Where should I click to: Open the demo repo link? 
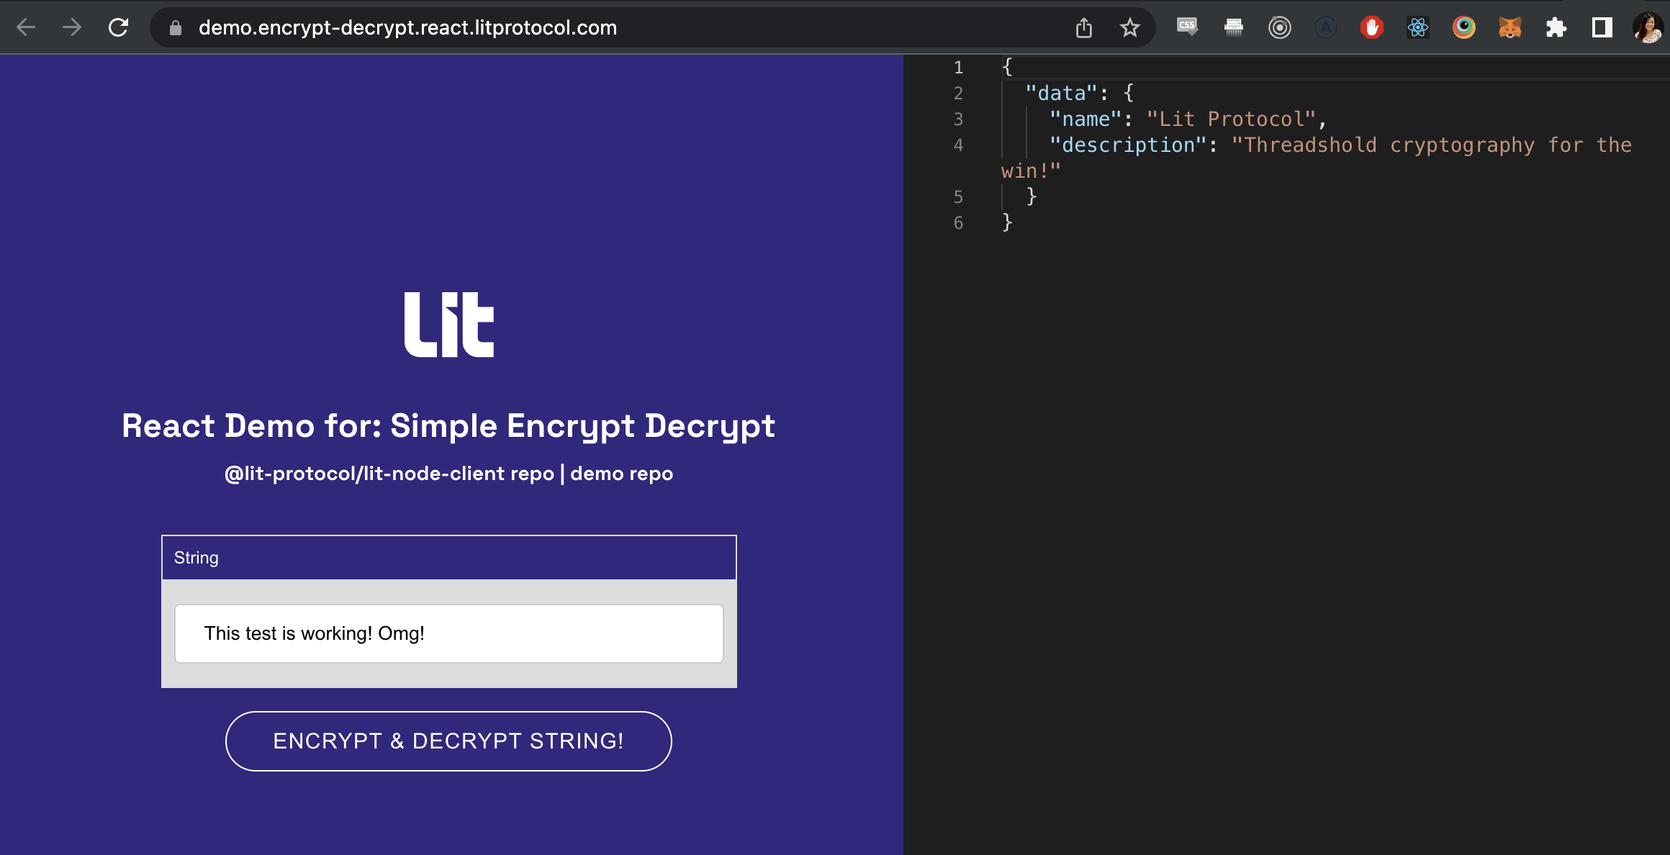pos(621,474)
